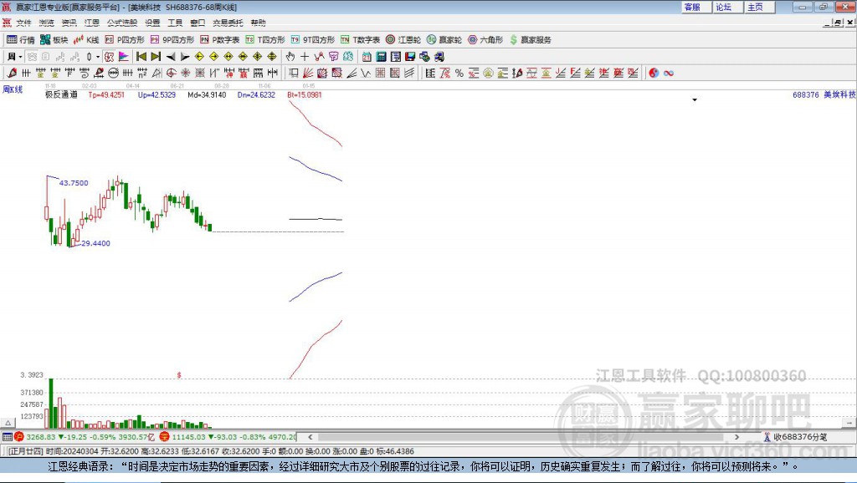The height and width of the screenshot is (483, 857).
Task: Click the save floppy disk icon
Action: tap(410, 57)
